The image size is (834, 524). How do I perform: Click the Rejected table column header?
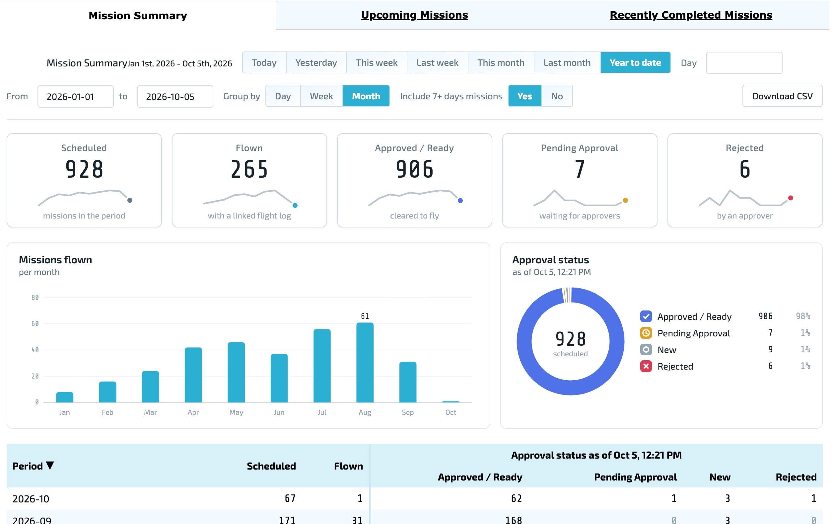point(796,477)
